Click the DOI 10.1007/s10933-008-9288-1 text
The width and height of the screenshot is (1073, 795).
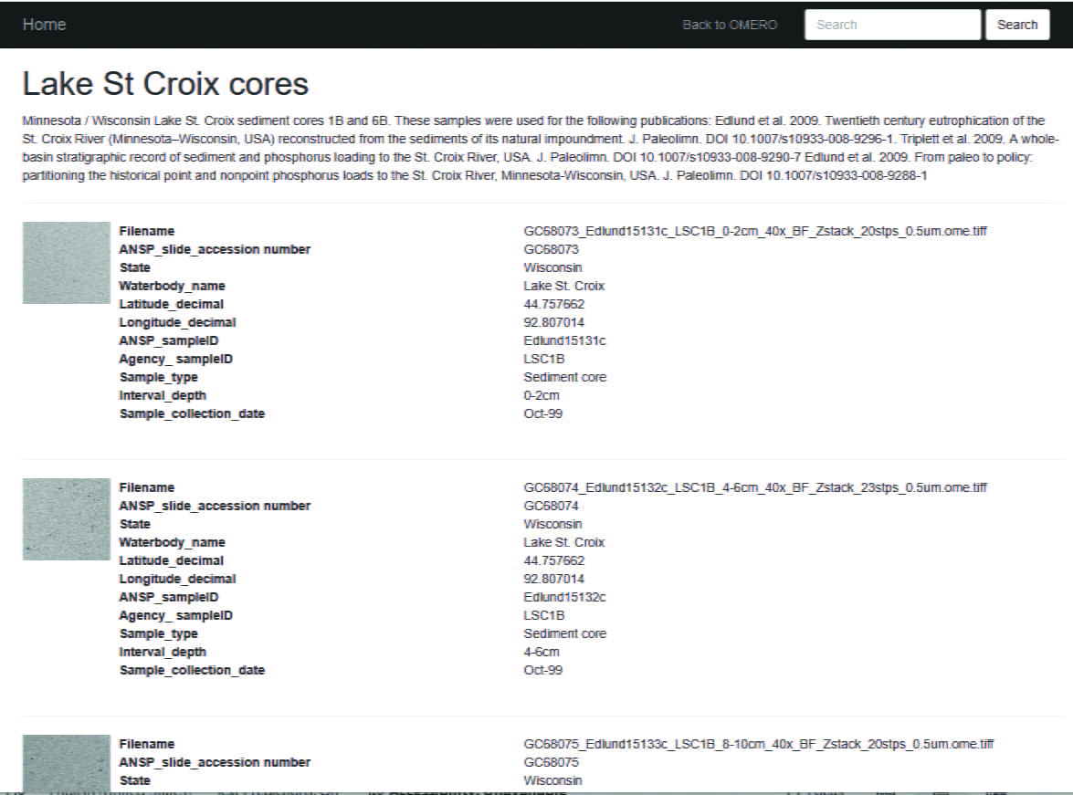pos(834,176)
